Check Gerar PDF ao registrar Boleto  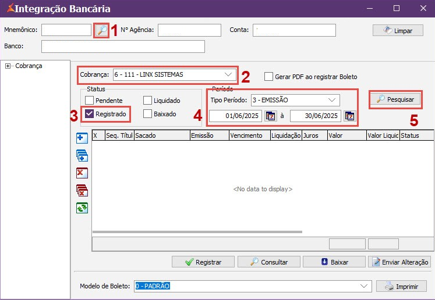tap(268, 77)
